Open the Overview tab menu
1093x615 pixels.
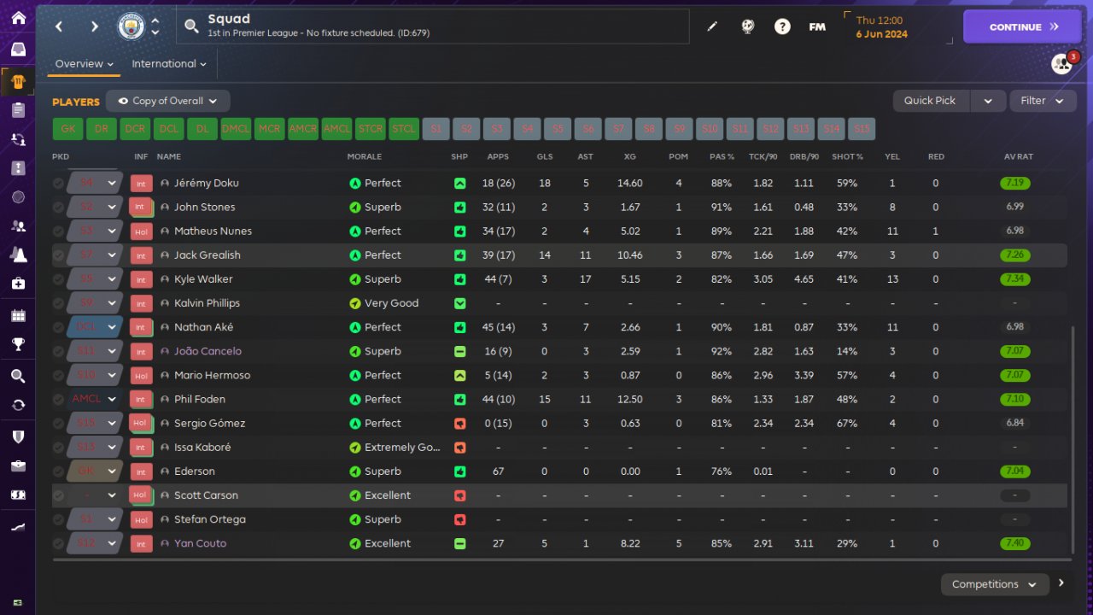[x=85, y=64]
